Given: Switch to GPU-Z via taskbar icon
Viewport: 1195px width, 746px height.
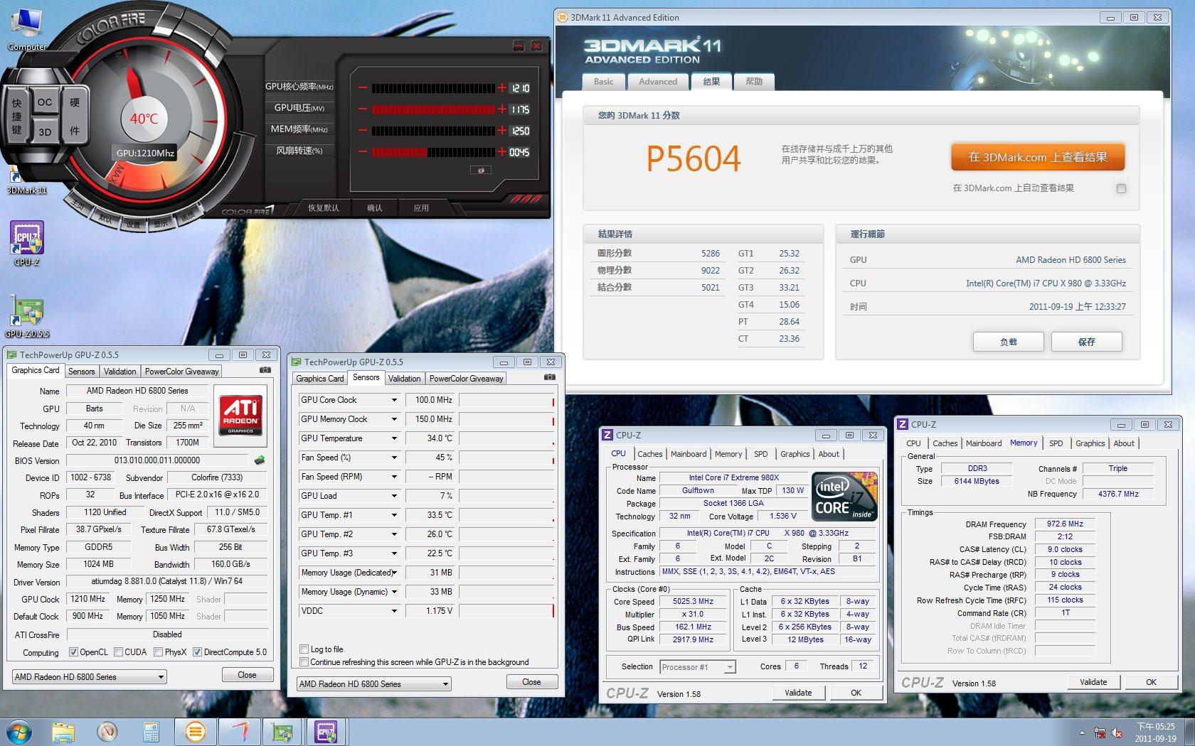Looking at the screenshot, I should coord(283,731).
